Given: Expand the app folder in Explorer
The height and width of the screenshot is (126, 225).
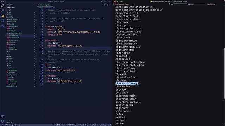Looking at the screenshot, I should [x=9, y=13].
